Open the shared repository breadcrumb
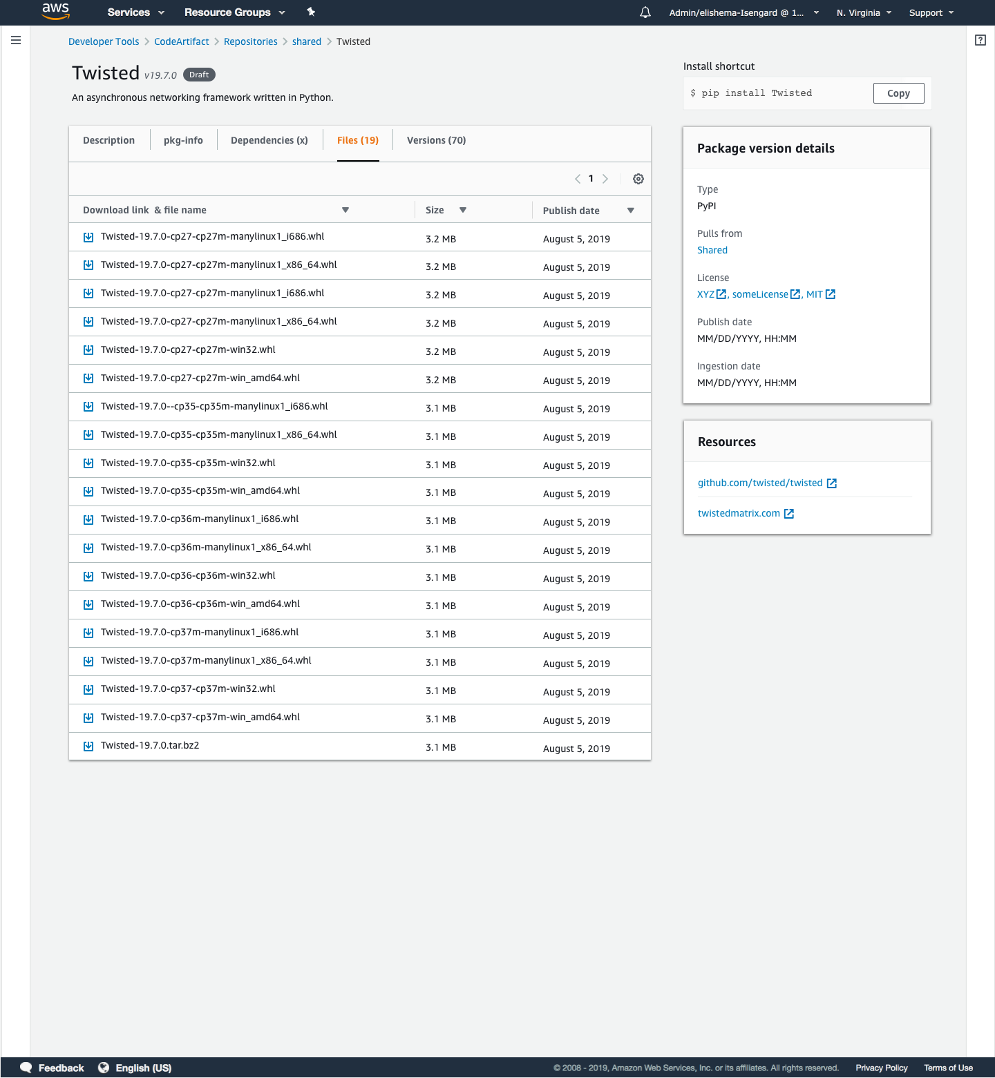The image size is (995, 1078). [307, 41]
